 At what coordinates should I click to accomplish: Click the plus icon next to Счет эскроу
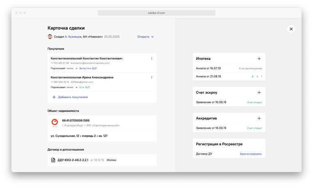pyautogui.click(x=259, y=93)
